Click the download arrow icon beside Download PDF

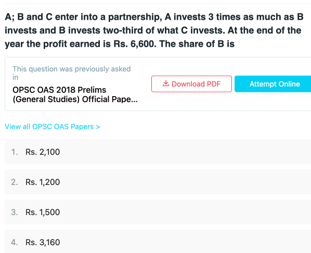click(x=166, y=84)
